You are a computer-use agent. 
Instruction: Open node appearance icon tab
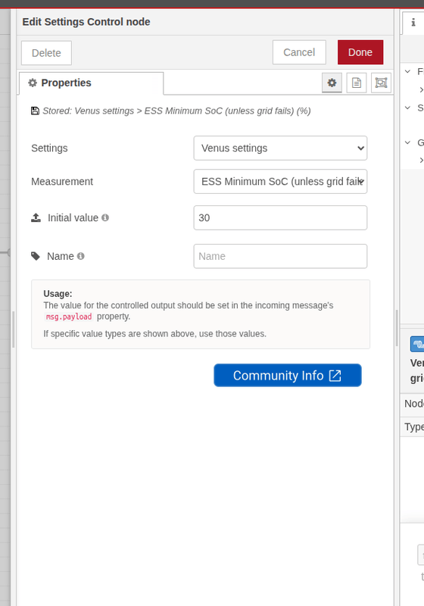pos(381,83)
